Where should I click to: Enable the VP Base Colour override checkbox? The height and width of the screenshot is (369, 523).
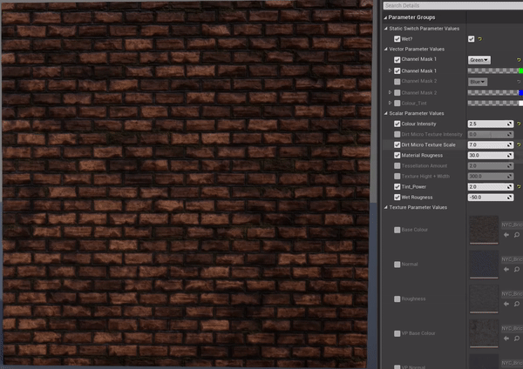(397, 333)
